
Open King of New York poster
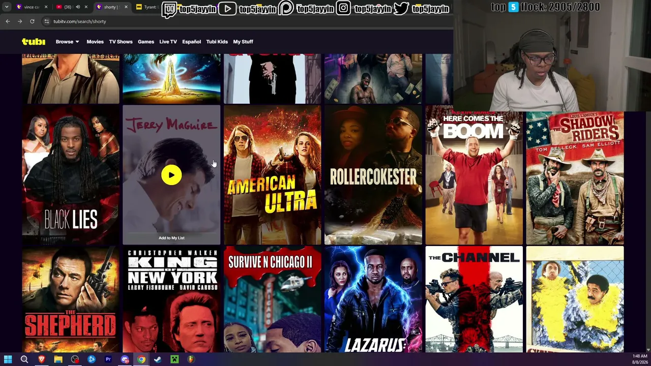(171, 299)
